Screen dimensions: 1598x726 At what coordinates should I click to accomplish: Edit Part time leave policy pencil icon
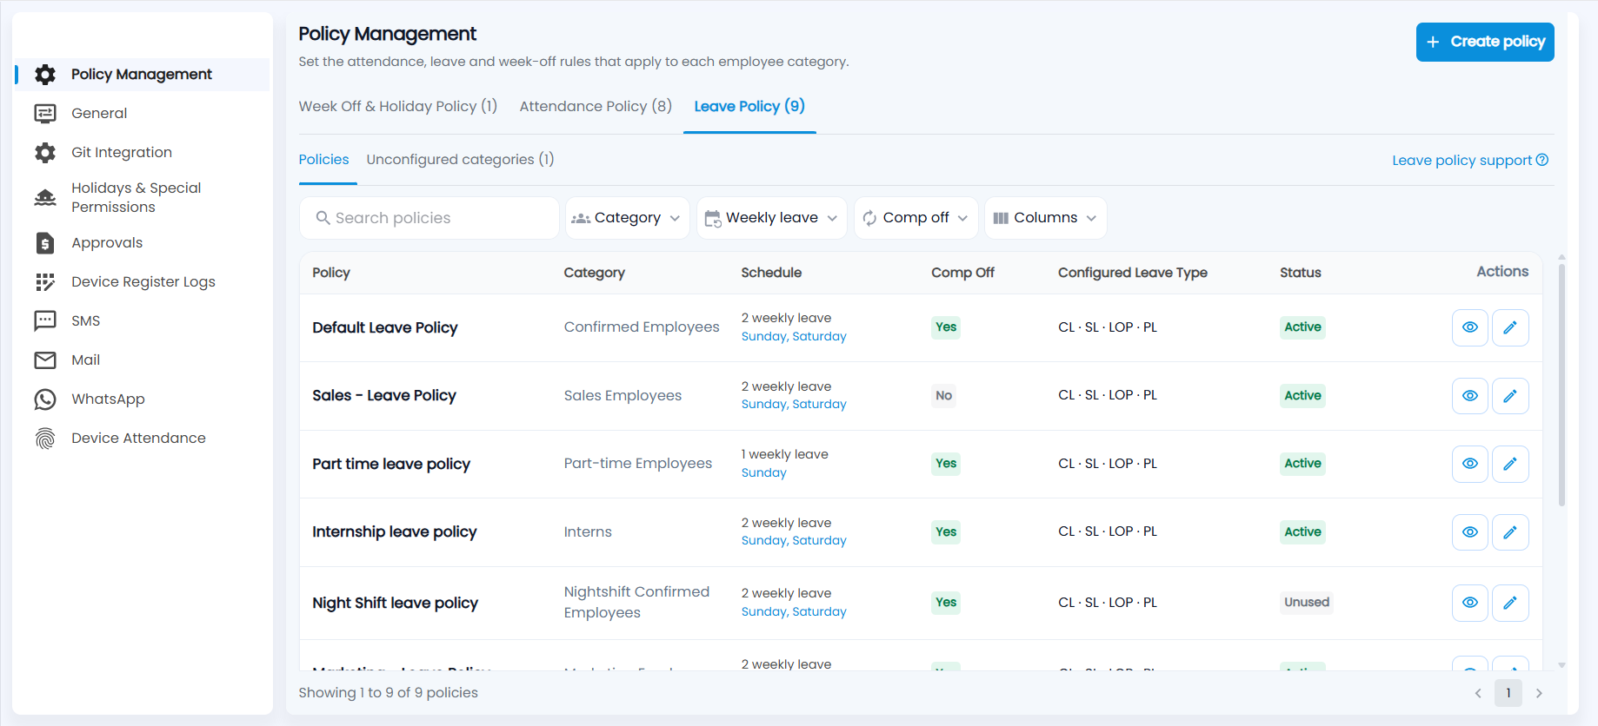[1510, 464]
